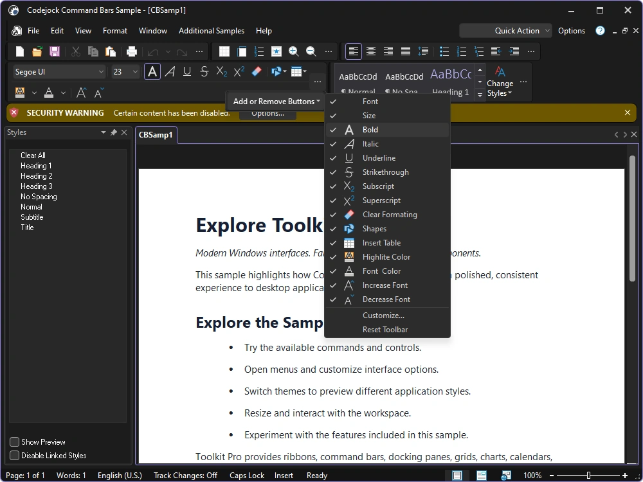Expand the Add or Remove Buttons menu
The height and width of the screenshot is (482, 643).
point(276,102)
